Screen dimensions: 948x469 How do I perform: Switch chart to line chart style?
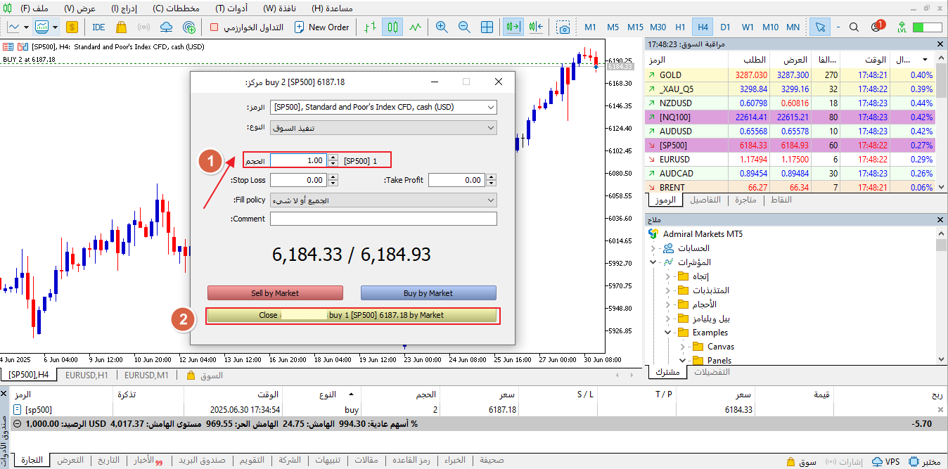pos(415,27)
